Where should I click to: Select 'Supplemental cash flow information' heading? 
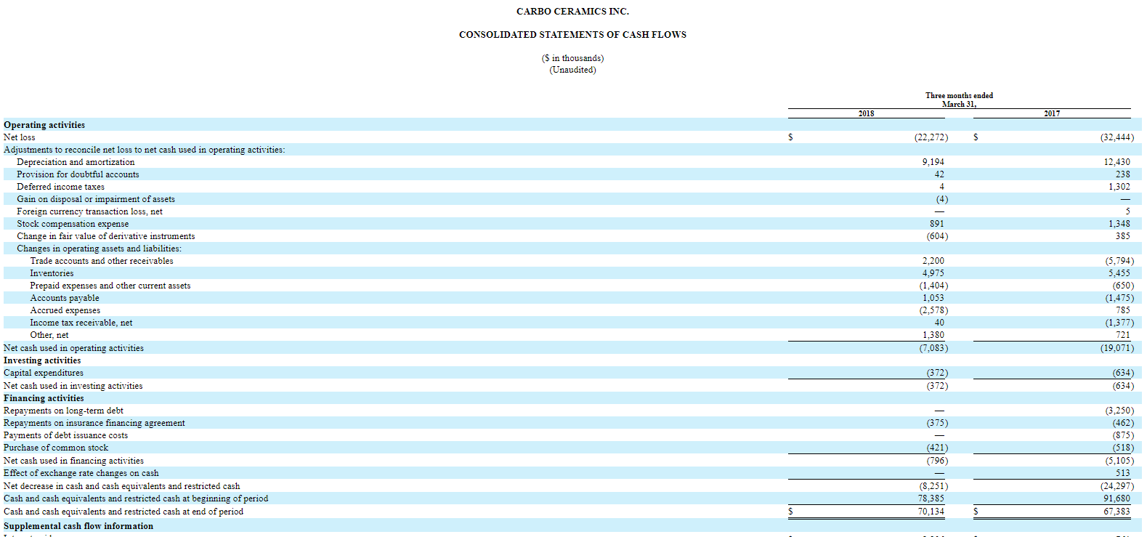(x=78, y=526)
